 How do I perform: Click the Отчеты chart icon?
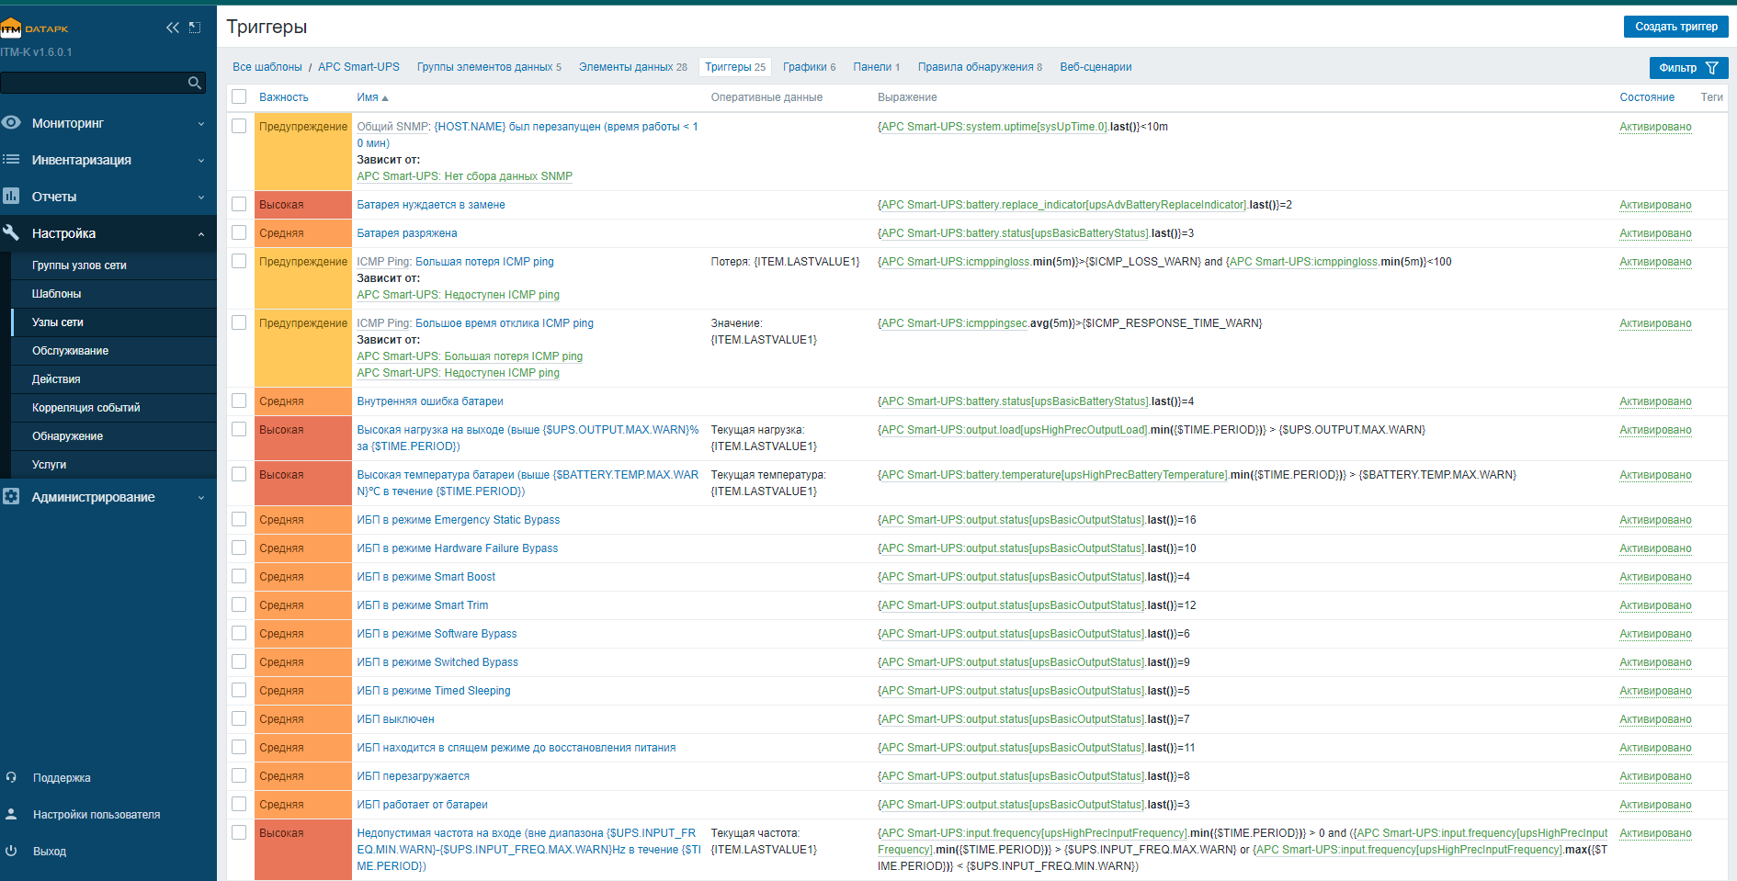click(x=11, y=196)
